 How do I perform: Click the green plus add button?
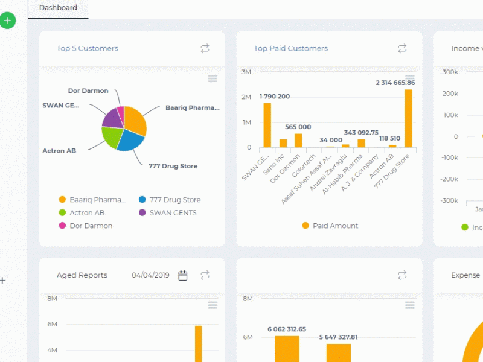point(7,21)
